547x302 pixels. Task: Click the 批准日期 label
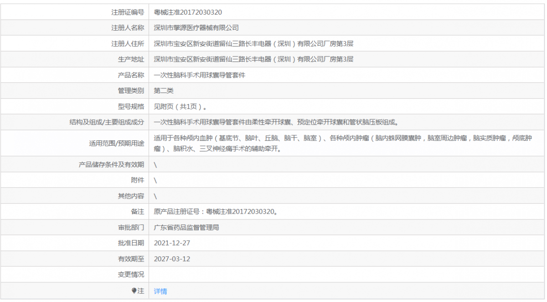(131, 243)
